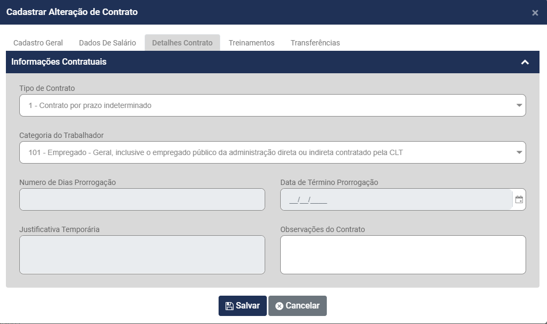Select the Detalhes Contrato tab

click(182, 43)
